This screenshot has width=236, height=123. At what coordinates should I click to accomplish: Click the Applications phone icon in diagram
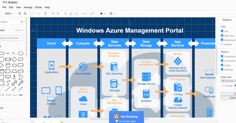pyautogui.click(x=51, y=65)
